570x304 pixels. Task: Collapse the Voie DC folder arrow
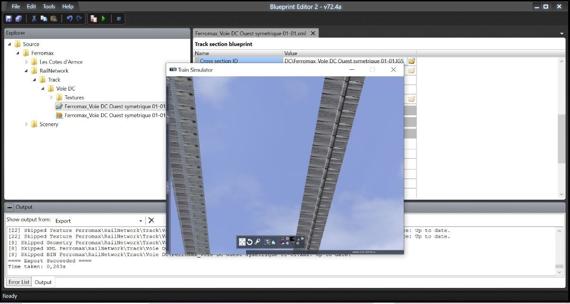coord(43,89)
